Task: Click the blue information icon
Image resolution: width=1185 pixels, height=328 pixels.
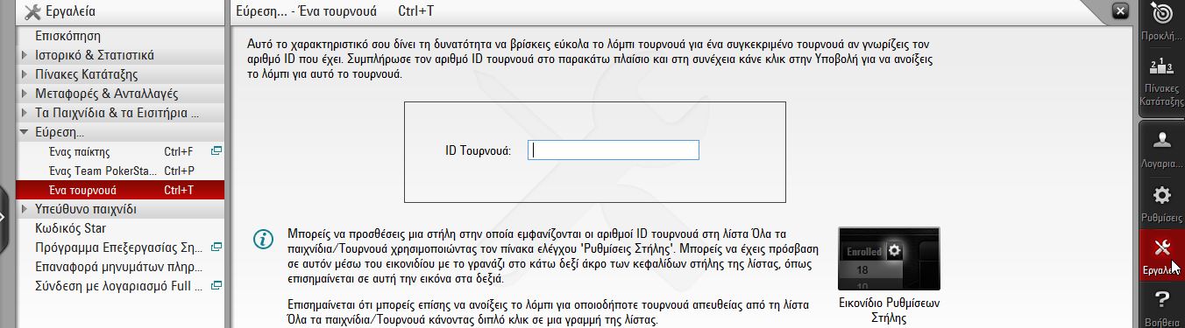Action: click(261, 240)
